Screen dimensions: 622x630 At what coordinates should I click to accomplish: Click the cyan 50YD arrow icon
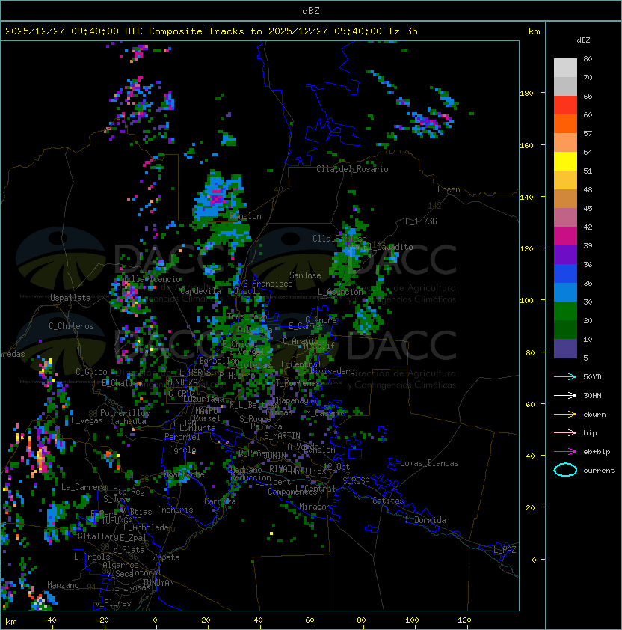pyautogui.click(x=565, y=376)
